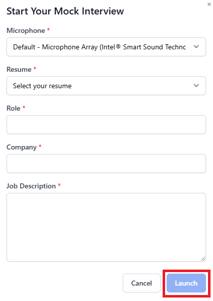Screen dimensions: 213x301
Task: Click the Cancel button
Action: pos(142,283)
